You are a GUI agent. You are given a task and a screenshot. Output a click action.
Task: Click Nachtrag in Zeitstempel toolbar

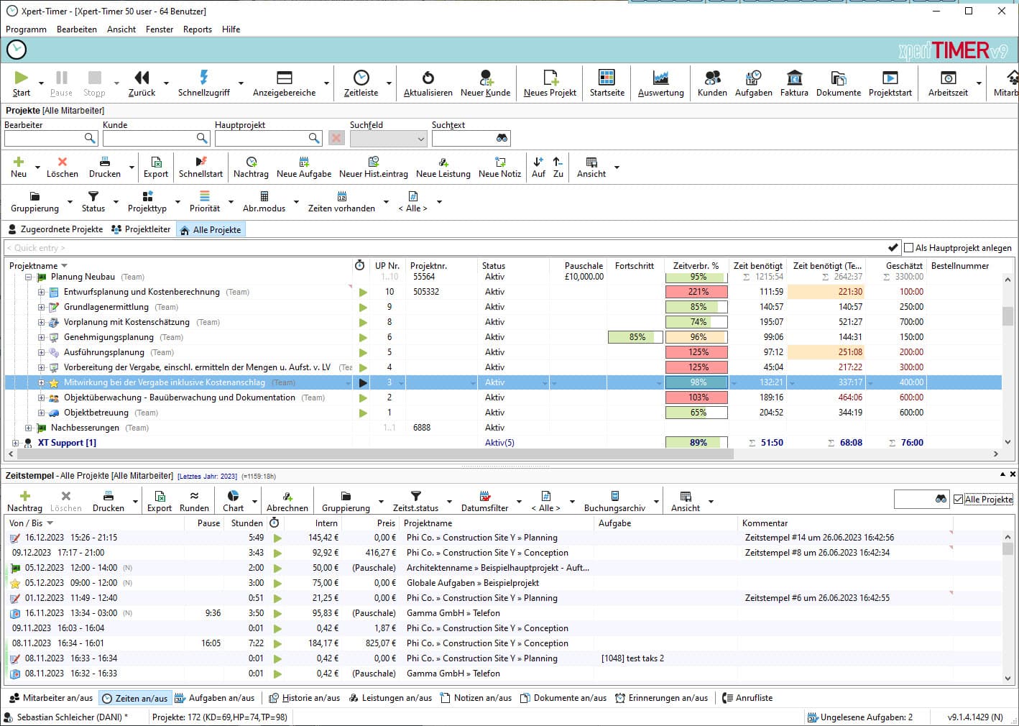(24, 501)
